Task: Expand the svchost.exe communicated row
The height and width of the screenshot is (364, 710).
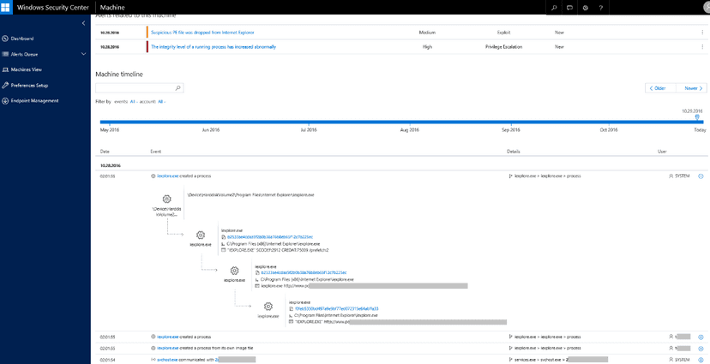Action: tap(701, 360)
